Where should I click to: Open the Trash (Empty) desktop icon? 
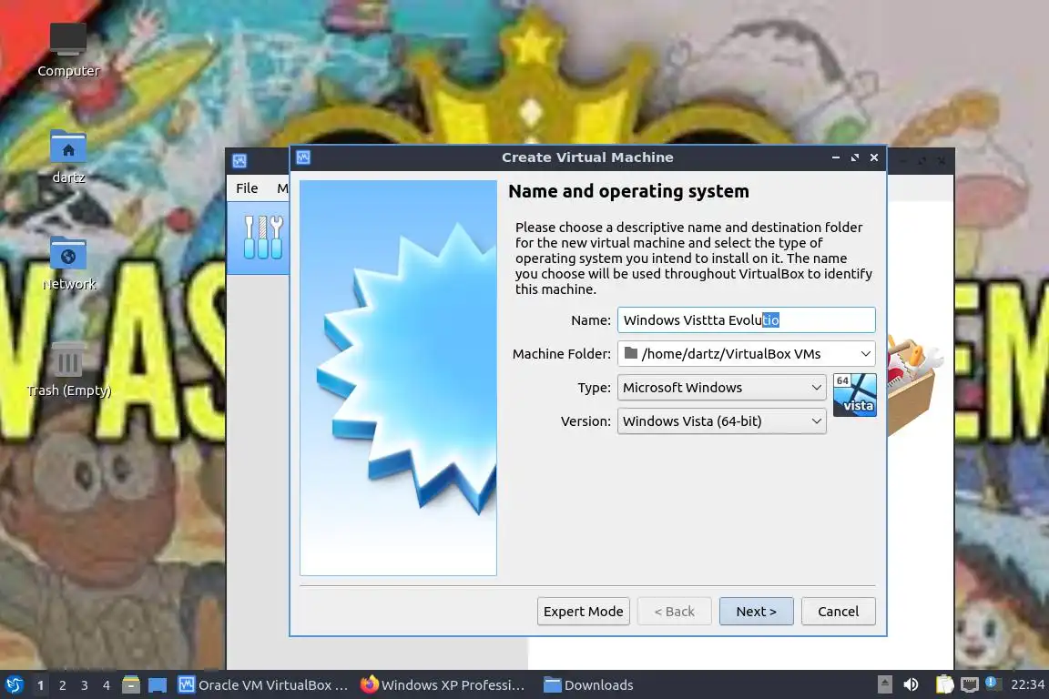(x=68, y=370)
